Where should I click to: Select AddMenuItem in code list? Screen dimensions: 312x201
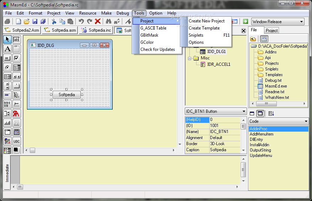click(262, 134)
